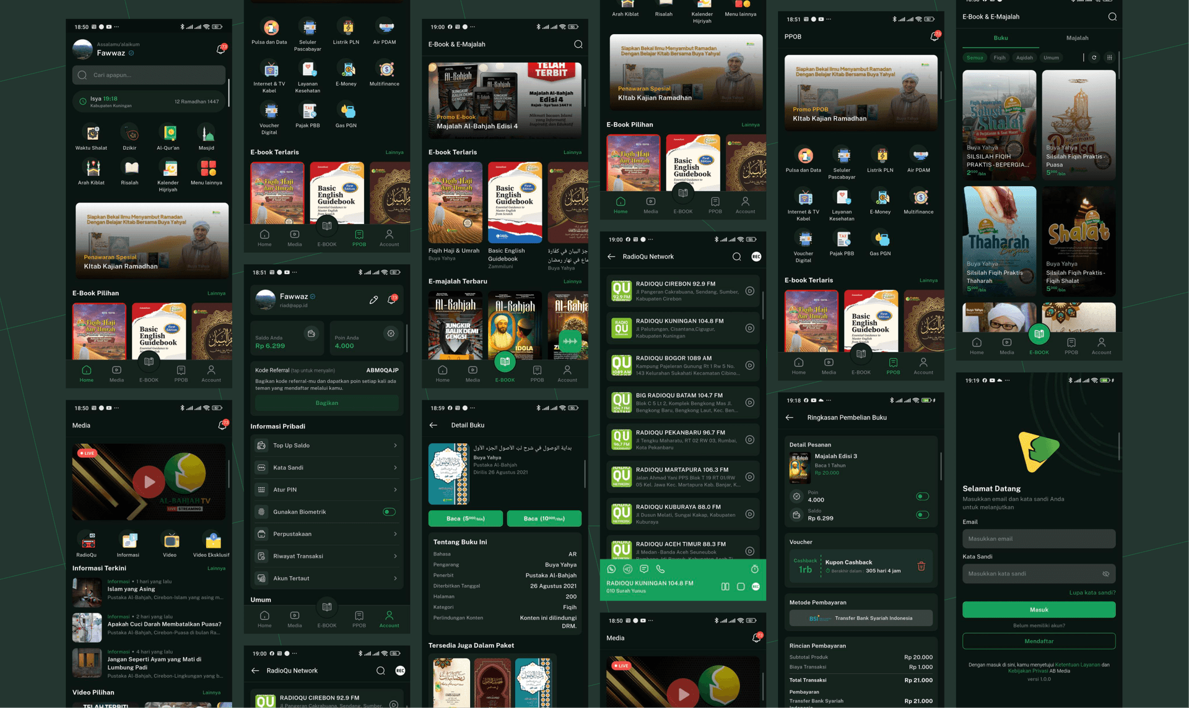
Task: Click the Baca (10000/bln) button
Action: pyautogui.click(x=544, y=519)
